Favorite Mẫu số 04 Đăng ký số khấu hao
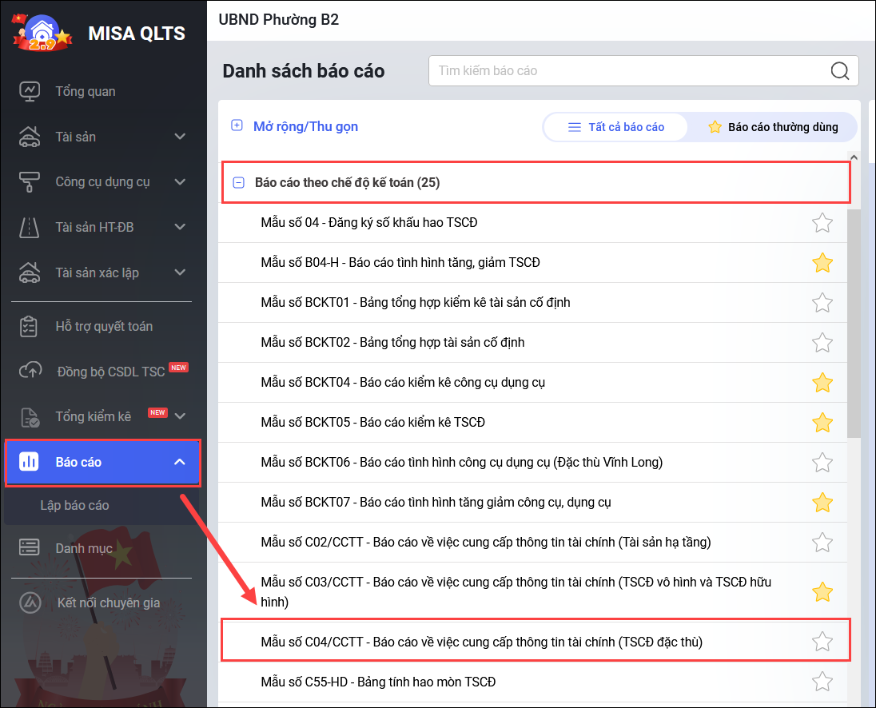Image resolution: width=876 pixels, height=708 pixels. pos(822,223)
